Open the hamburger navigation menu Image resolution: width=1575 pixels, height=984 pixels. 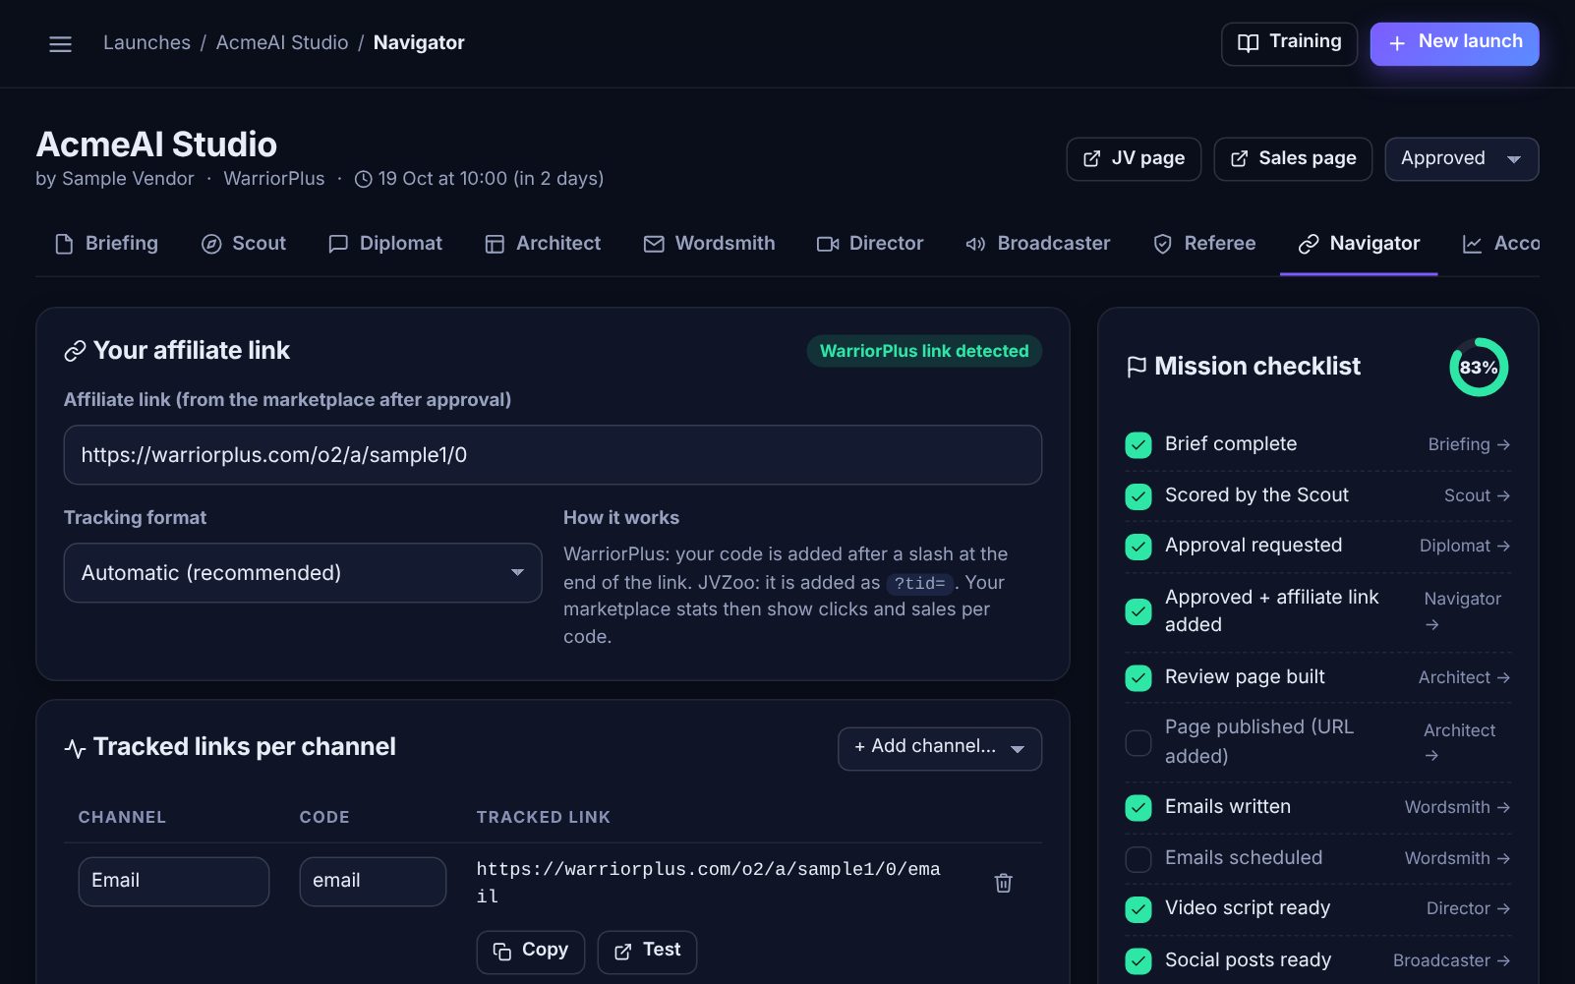pyautogui.click(x=60, y=43)
